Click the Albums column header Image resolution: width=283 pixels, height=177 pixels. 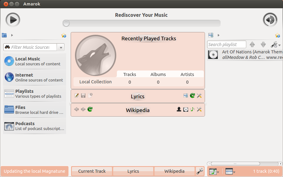tap(158, 74)
